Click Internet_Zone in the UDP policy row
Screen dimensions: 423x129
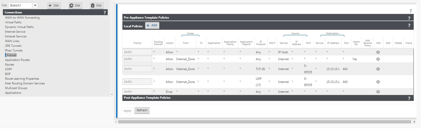(185, 82)
